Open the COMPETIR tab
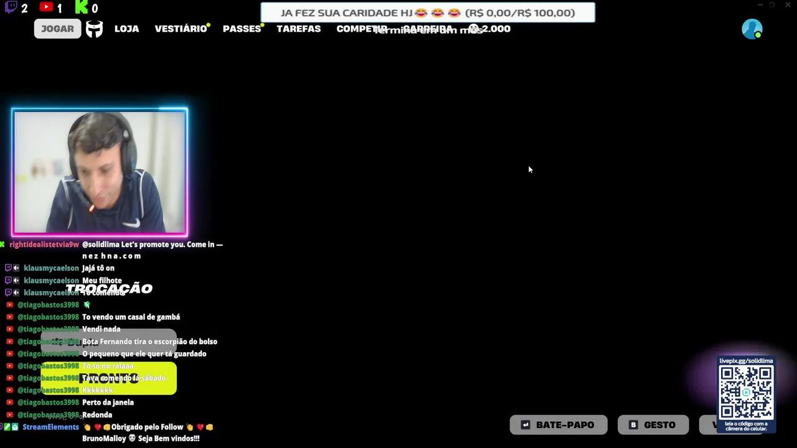The width and height of the screenshot is (797, 448). (x=362, y=29)
